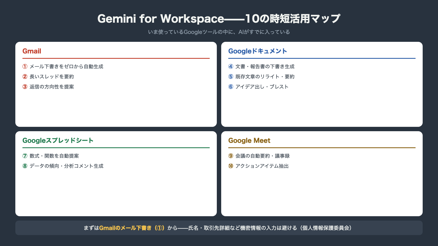Image resolution: width=438 pixels, height=246 pixels.
Task: Click the circled number ⑤ in the Googleドキュメント card
Action: (231, 77)
